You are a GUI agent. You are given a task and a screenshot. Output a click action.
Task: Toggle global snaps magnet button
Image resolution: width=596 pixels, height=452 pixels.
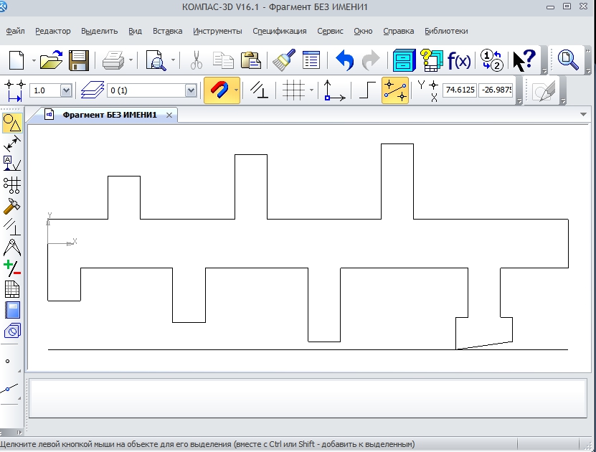point(219,90)
